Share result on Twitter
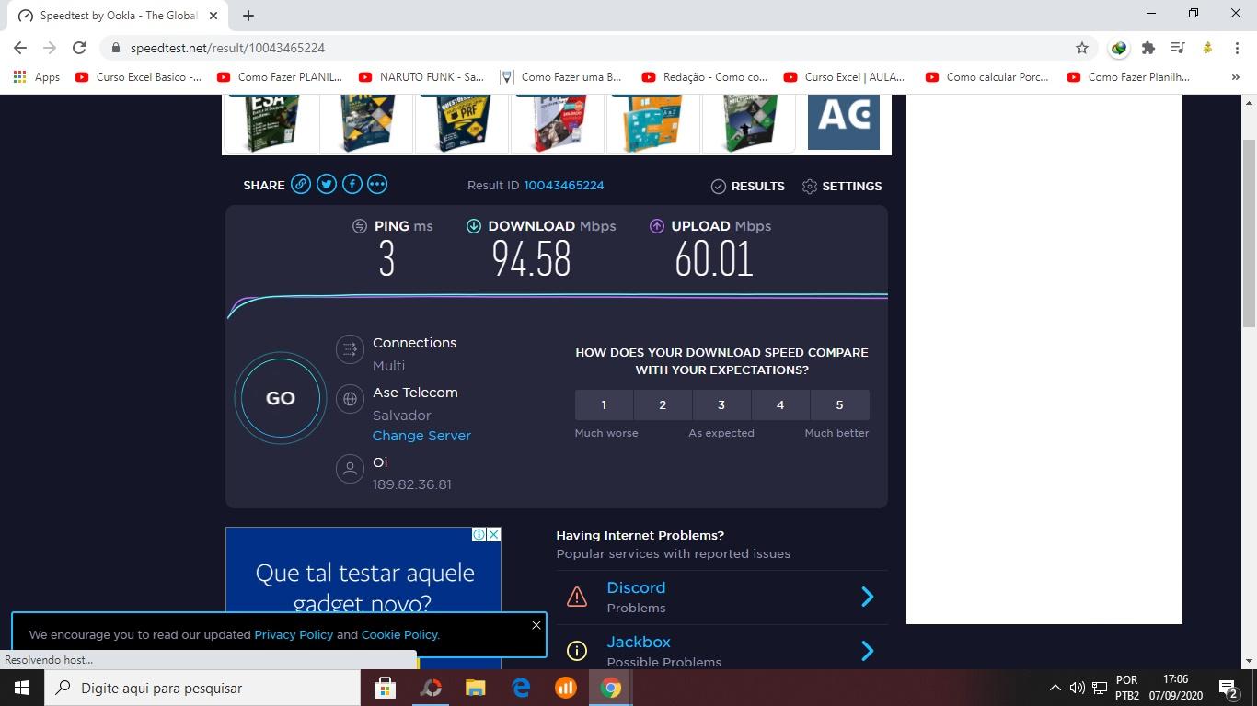Screen dimensions: 1257x706 327,184
